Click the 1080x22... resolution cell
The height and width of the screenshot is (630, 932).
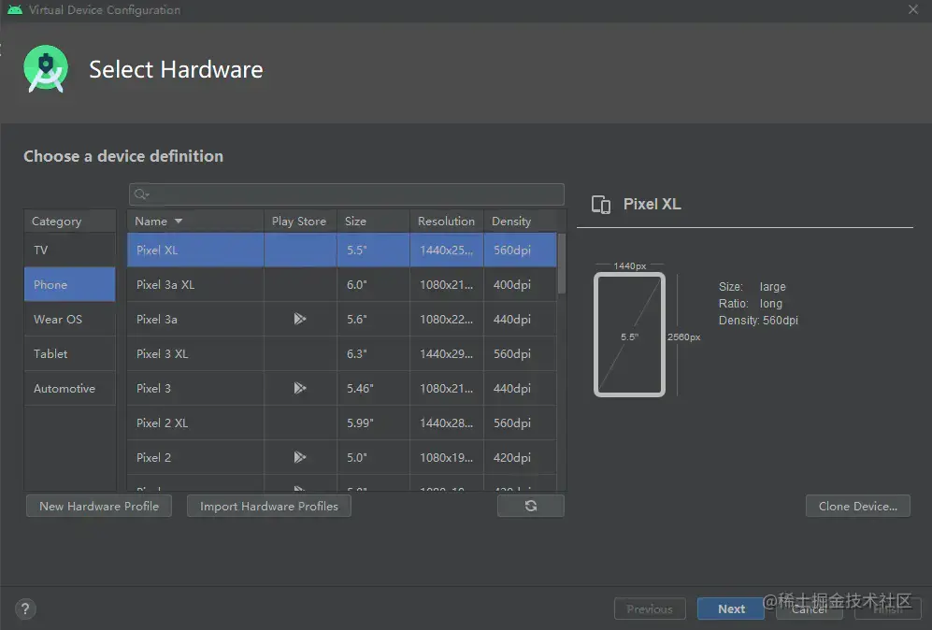(x=447, y=319)
